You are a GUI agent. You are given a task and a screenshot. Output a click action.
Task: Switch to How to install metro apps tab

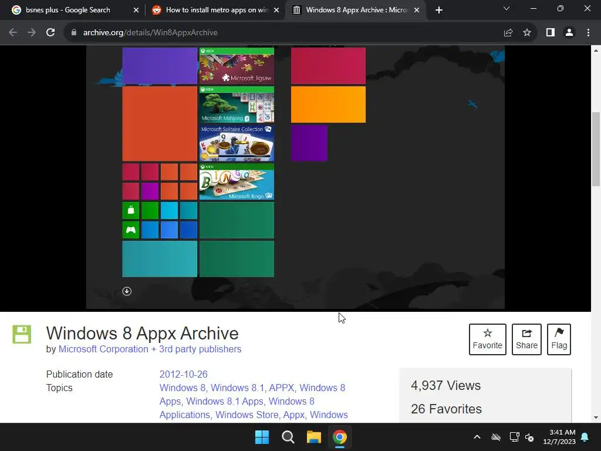(217, 10)
